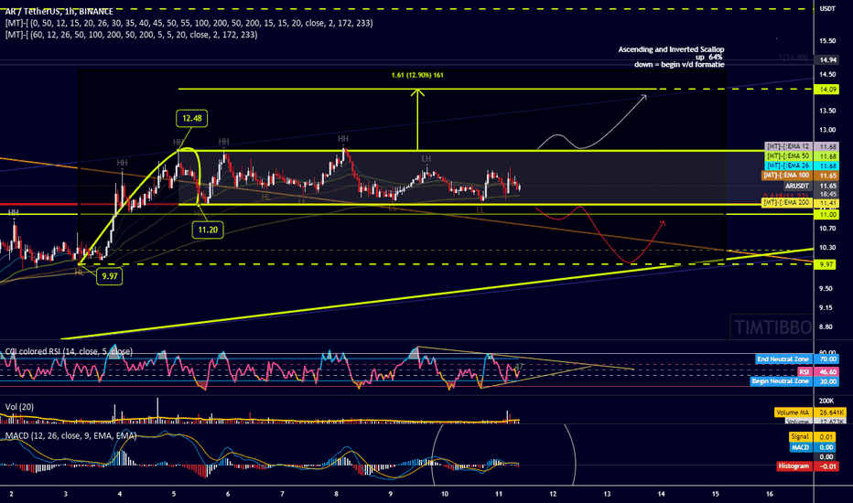Viewport: 853px width, 503px height.
Task: Click the Signal 0.01 label
Action: tap(814, 436)
